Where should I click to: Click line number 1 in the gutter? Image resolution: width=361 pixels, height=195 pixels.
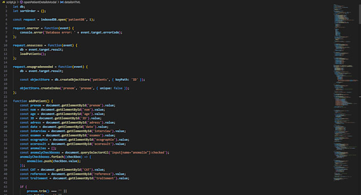6,7
